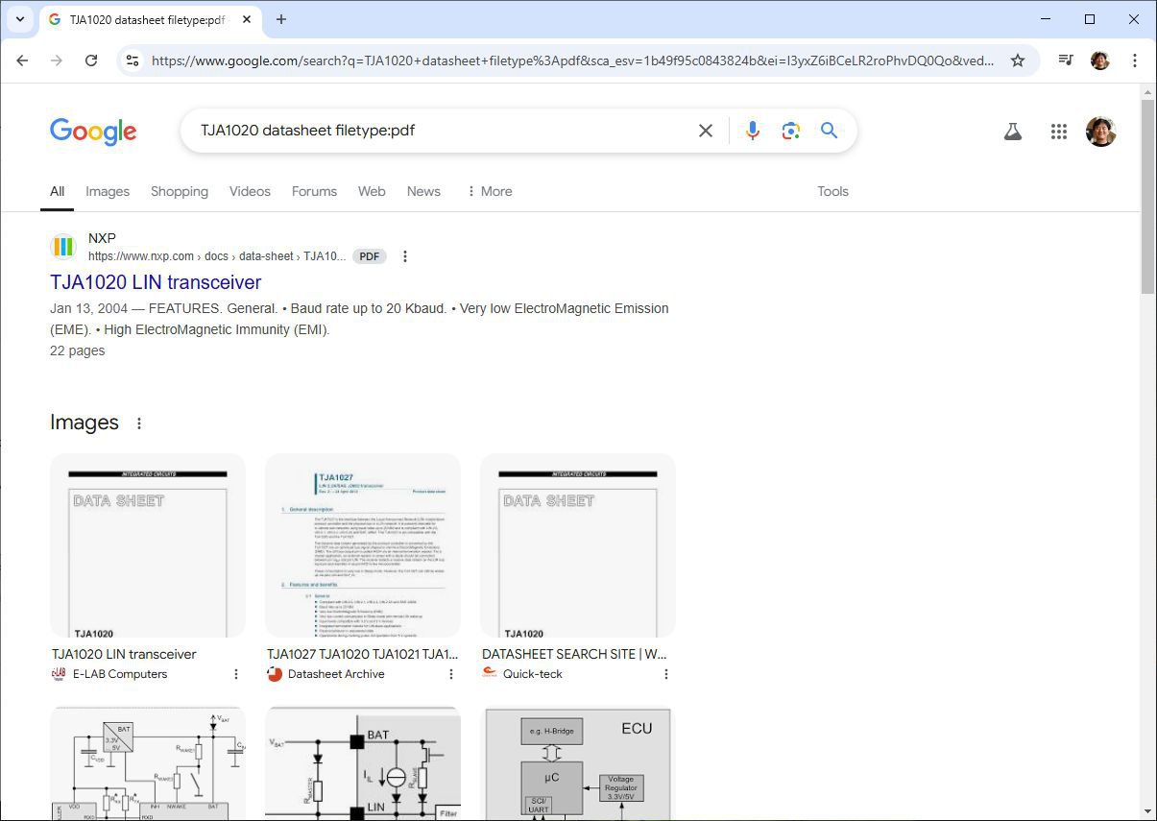This screenshot has width=1157, height=821.
Task: Open options menu for NXP result
Action: [405, 256]
